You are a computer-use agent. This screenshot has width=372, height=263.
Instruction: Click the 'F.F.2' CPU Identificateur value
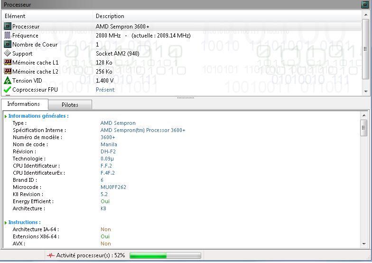click(x=106, y=166)
